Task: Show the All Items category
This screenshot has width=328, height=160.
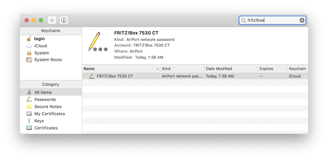Action: tap(51, 92)
